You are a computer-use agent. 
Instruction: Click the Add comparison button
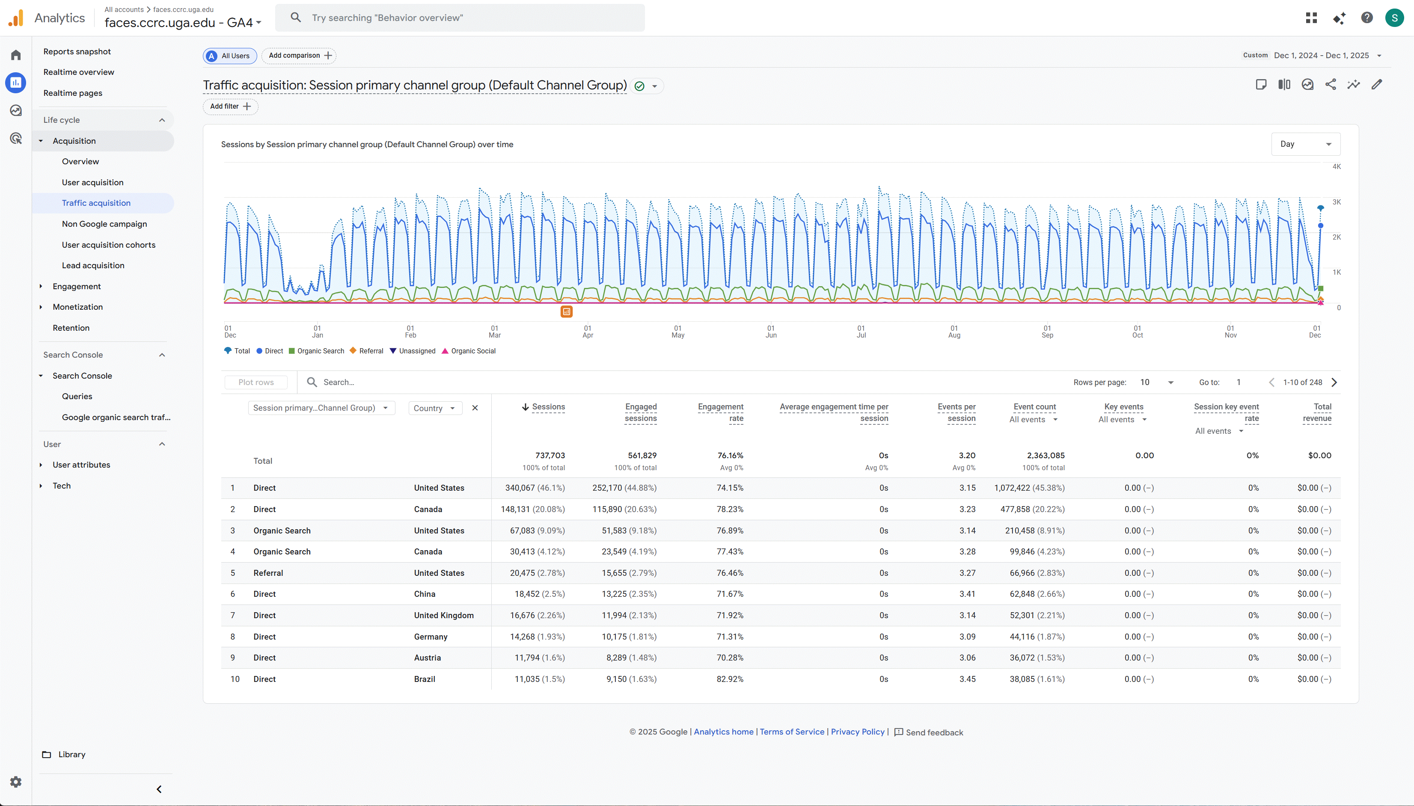point(299,55)
